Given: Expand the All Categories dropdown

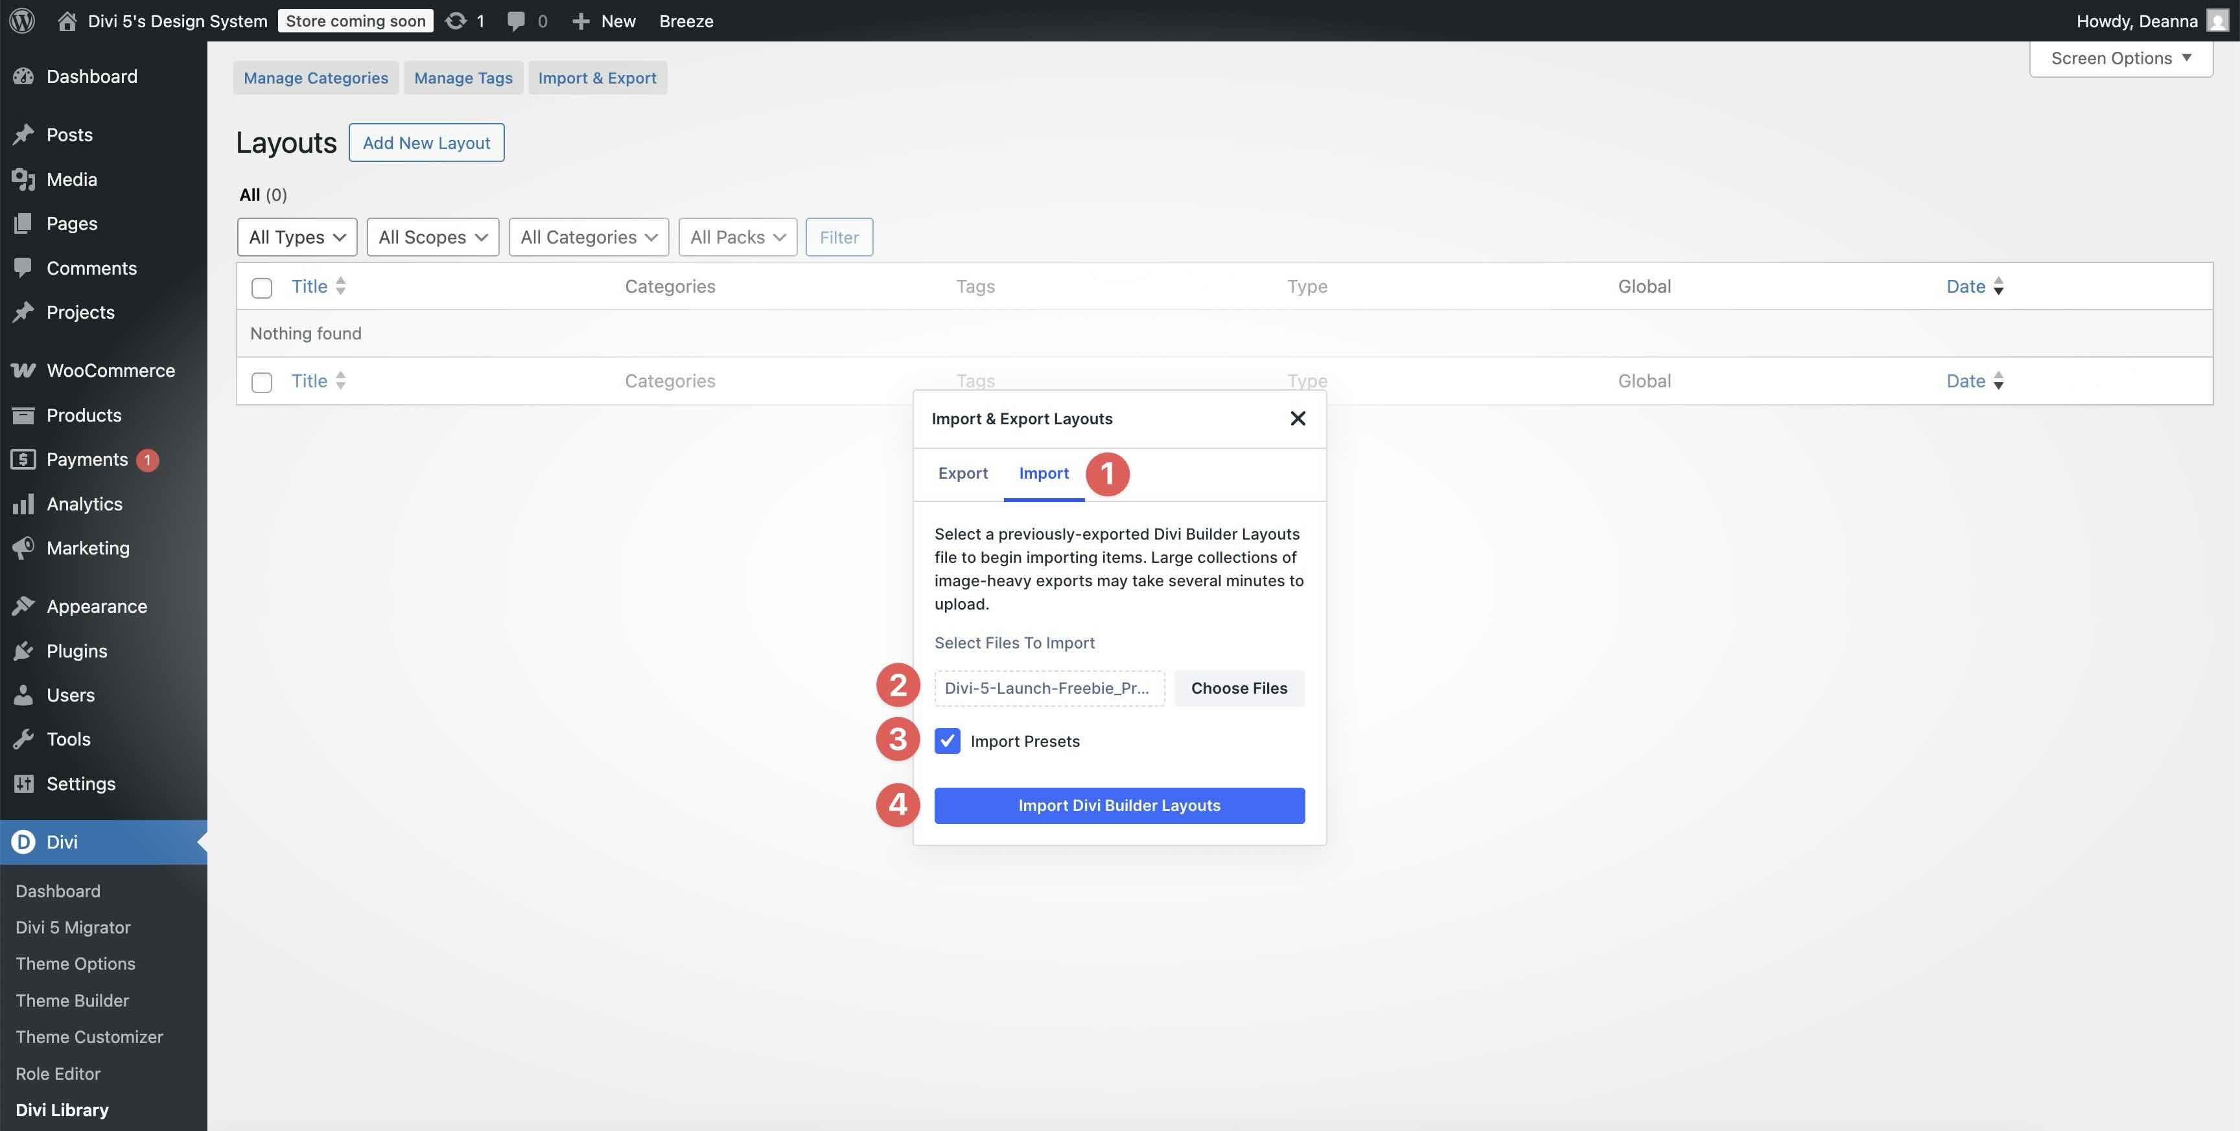Looking at the screenshot, I should tap(588, 237).
